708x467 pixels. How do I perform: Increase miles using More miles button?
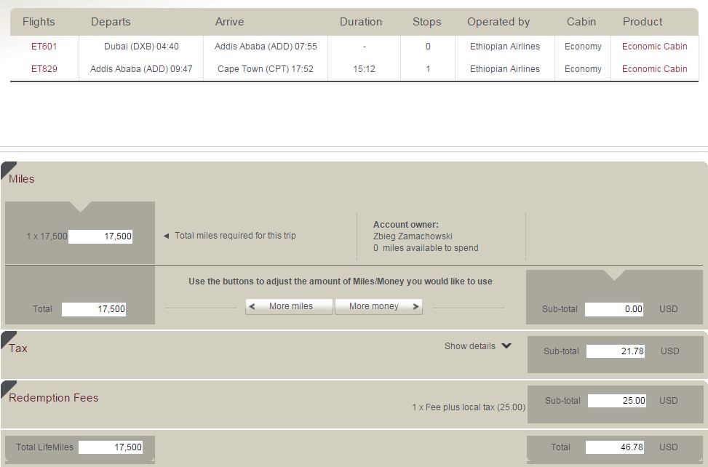(289, 306)
